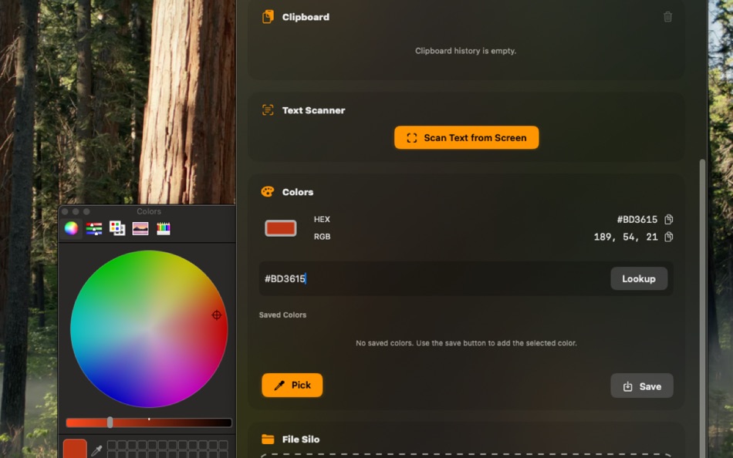Click the brightness slider handle in Colors window
Viewport: 733px width, 458px height.
coord(110,423)
